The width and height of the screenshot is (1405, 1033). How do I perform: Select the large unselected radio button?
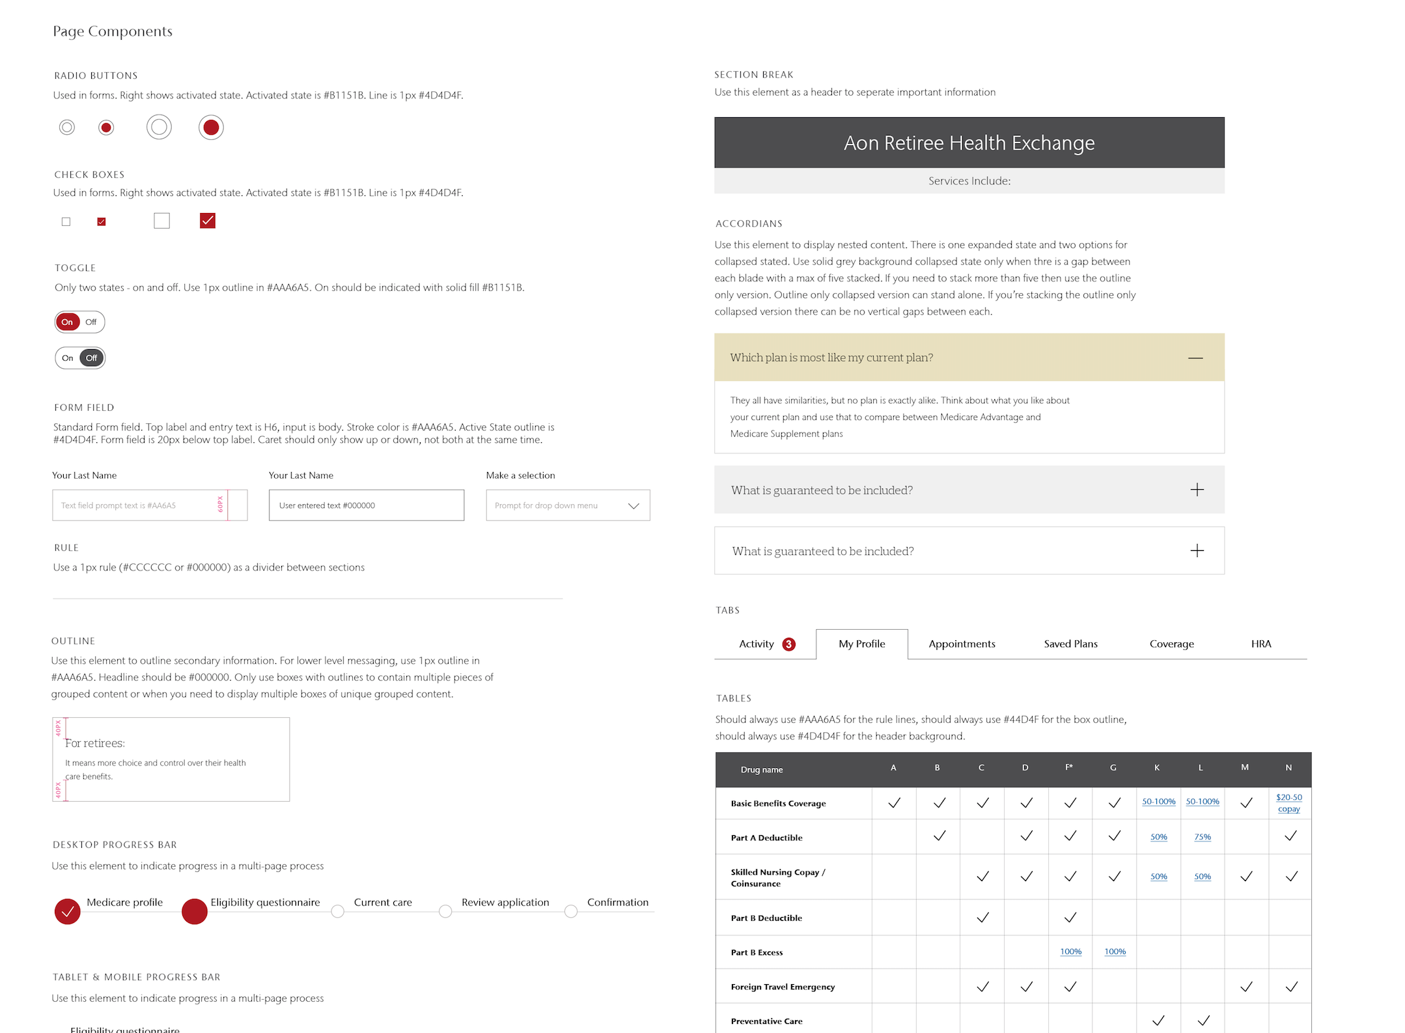coord(159,127)
